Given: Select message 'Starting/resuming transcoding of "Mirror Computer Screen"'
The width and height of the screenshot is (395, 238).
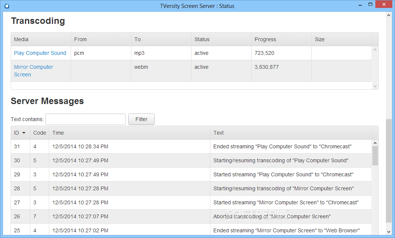Looking at the screenshot, I should [x=284, y=188].
